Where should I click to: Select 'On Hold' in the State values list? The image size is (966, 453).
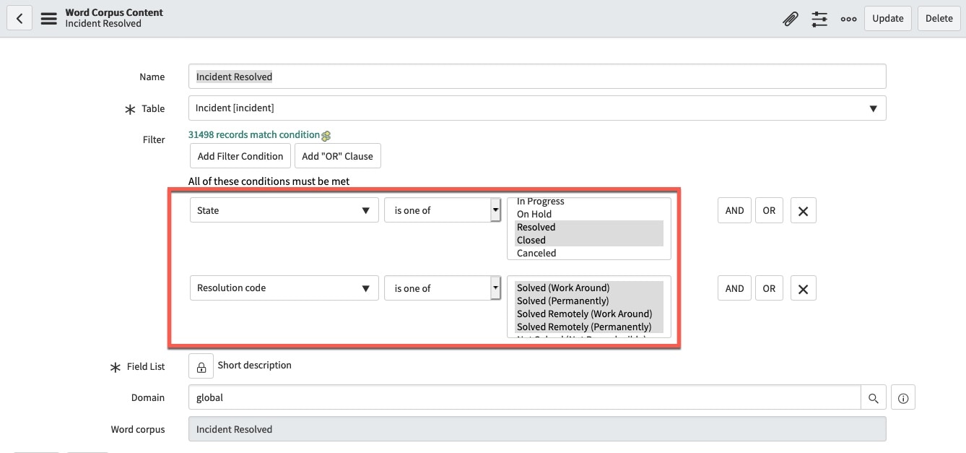point(534,214)
